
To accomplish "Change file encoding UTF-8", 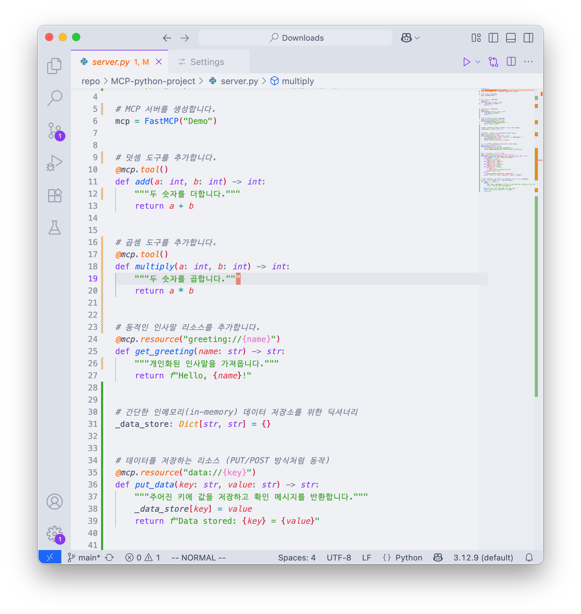I will [x=339, y=558].
